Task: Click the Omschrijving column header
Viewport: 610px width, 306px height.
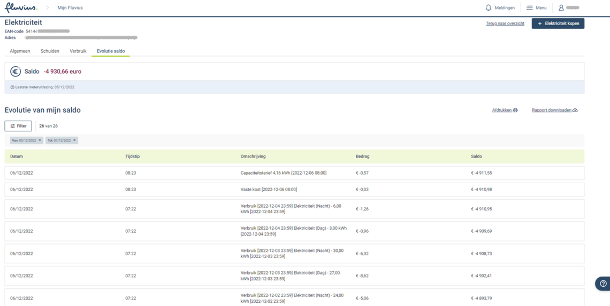Action: click(x=253, y=156)
